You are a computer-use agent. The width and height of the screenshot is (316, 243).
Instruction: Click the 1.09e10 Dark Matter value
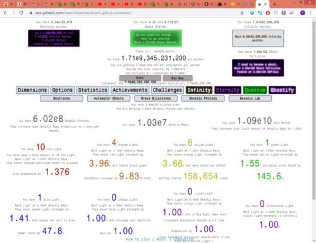(x=255, y=121)
